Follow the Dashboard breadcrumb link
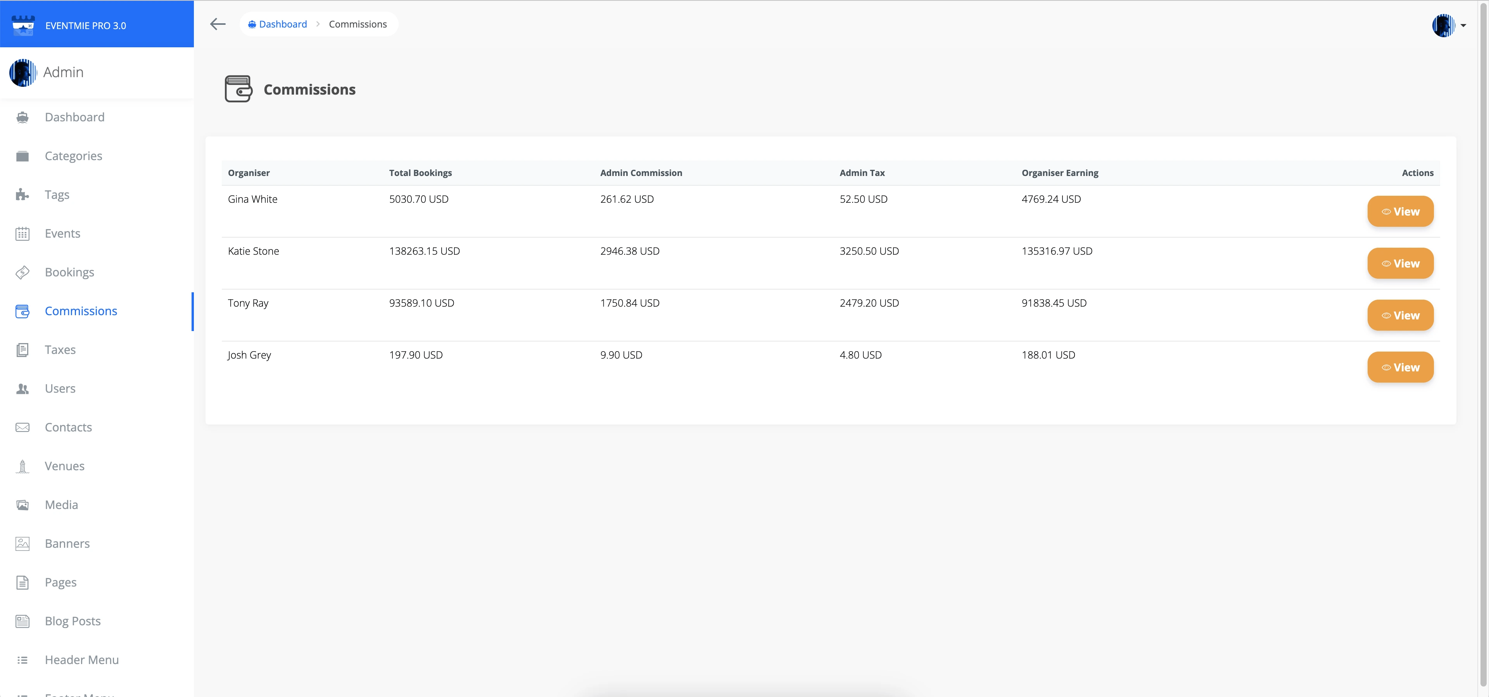Image resolution: width=1489 pixels, height=697 pixels. (x=283, y=24)
